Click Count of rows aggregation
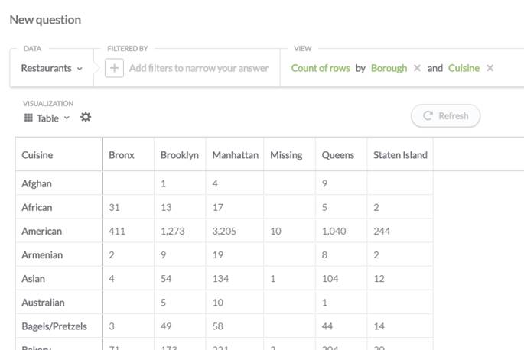 (321, 68)
